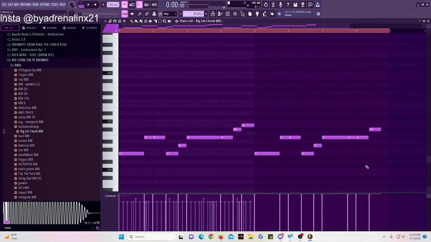Click the save floppy disk icon

[295, 5]
